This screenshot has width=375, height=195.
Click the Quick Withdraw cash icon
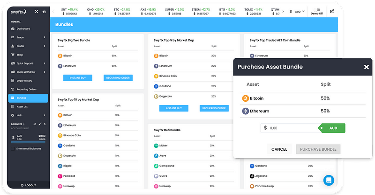(13, 72)
